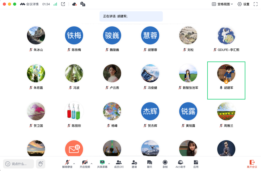Viewport: 261px width, 171px height.
Task: Click the muted mic icon beside 黄锐露
Action: (x=183, y=126)
